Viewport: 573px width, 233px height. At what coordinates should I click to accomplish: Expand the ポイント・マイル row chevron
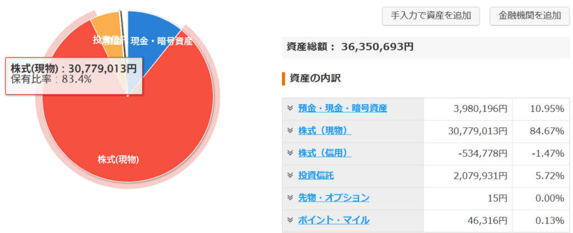[x=290, y=220]
